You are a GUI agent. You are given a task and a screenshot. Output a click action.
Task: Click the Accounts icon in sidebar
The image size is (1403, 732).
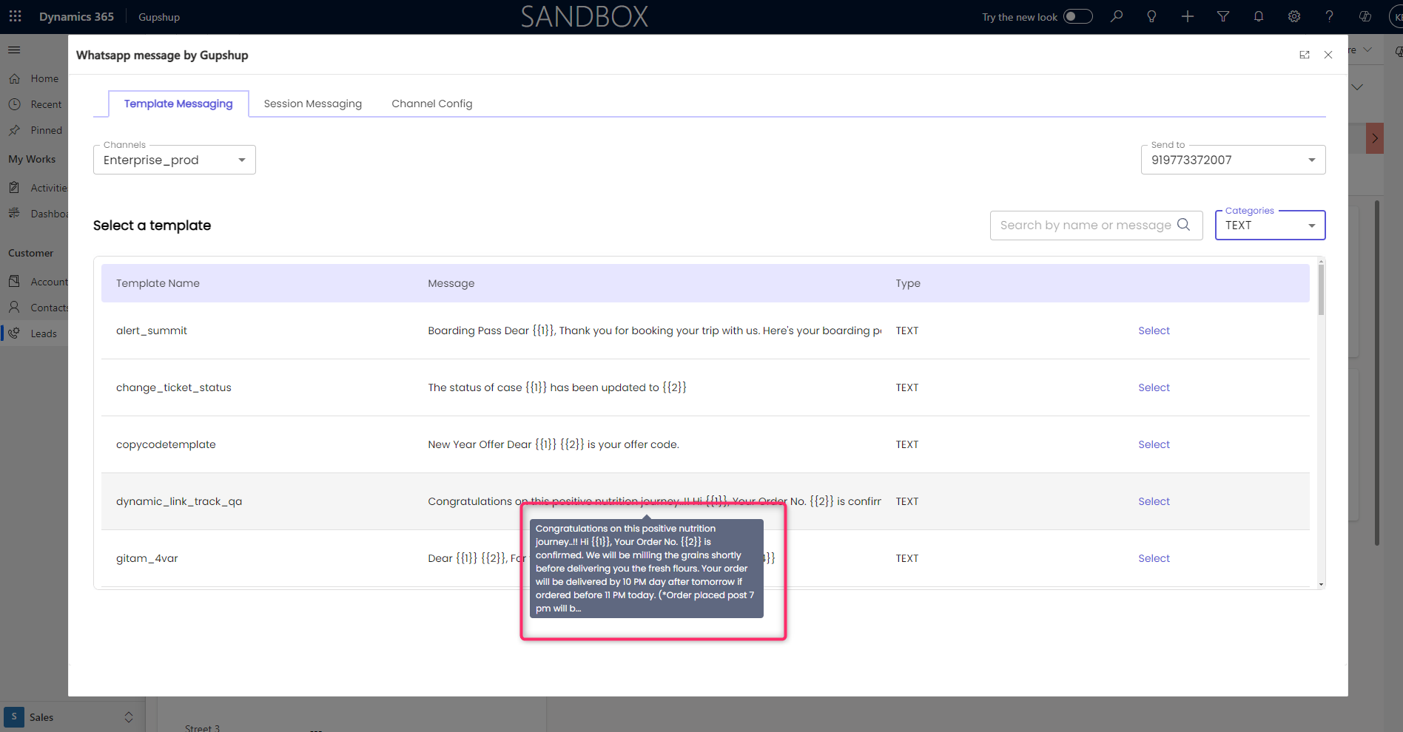click(14, 282)
